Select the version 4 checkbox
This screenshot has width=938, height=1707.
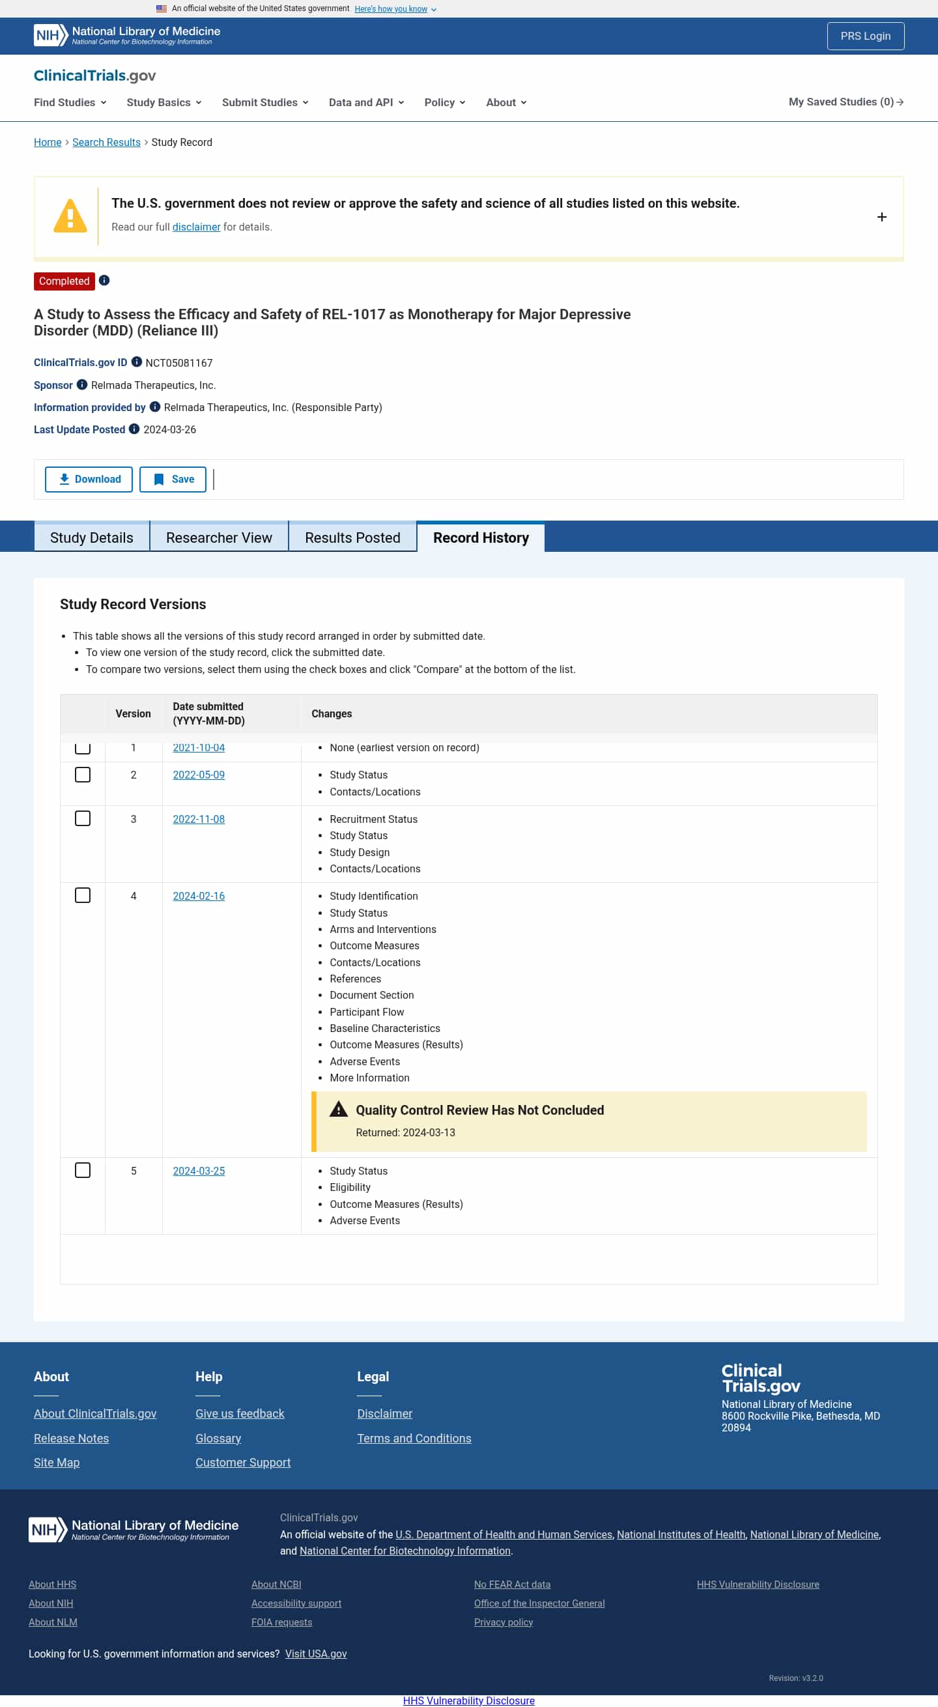click(83, 896)
